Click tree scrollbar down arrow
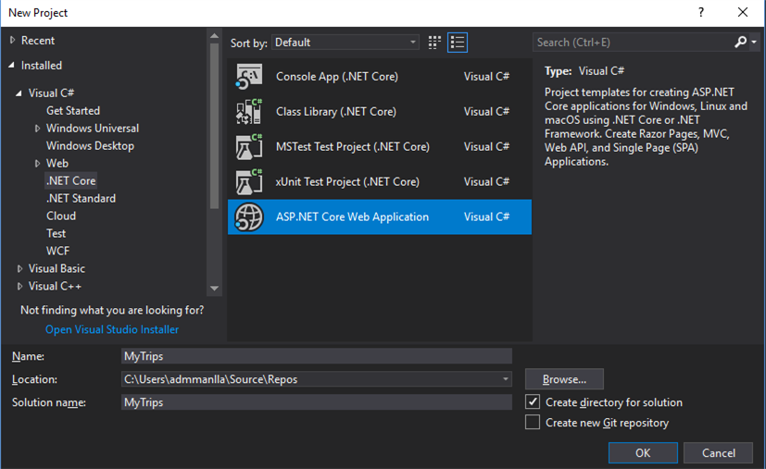 tap(214, 289)
